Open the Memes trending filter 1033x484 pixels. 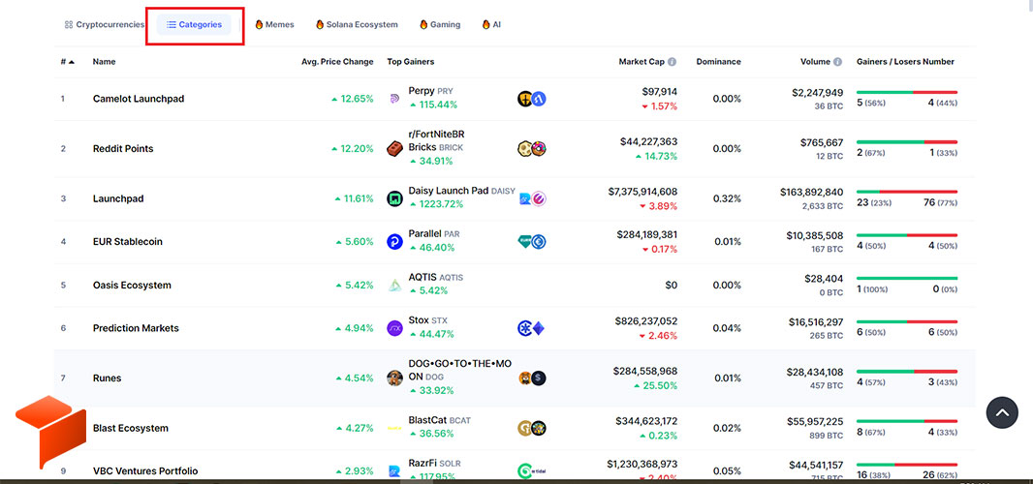click(x=274, y=24)
